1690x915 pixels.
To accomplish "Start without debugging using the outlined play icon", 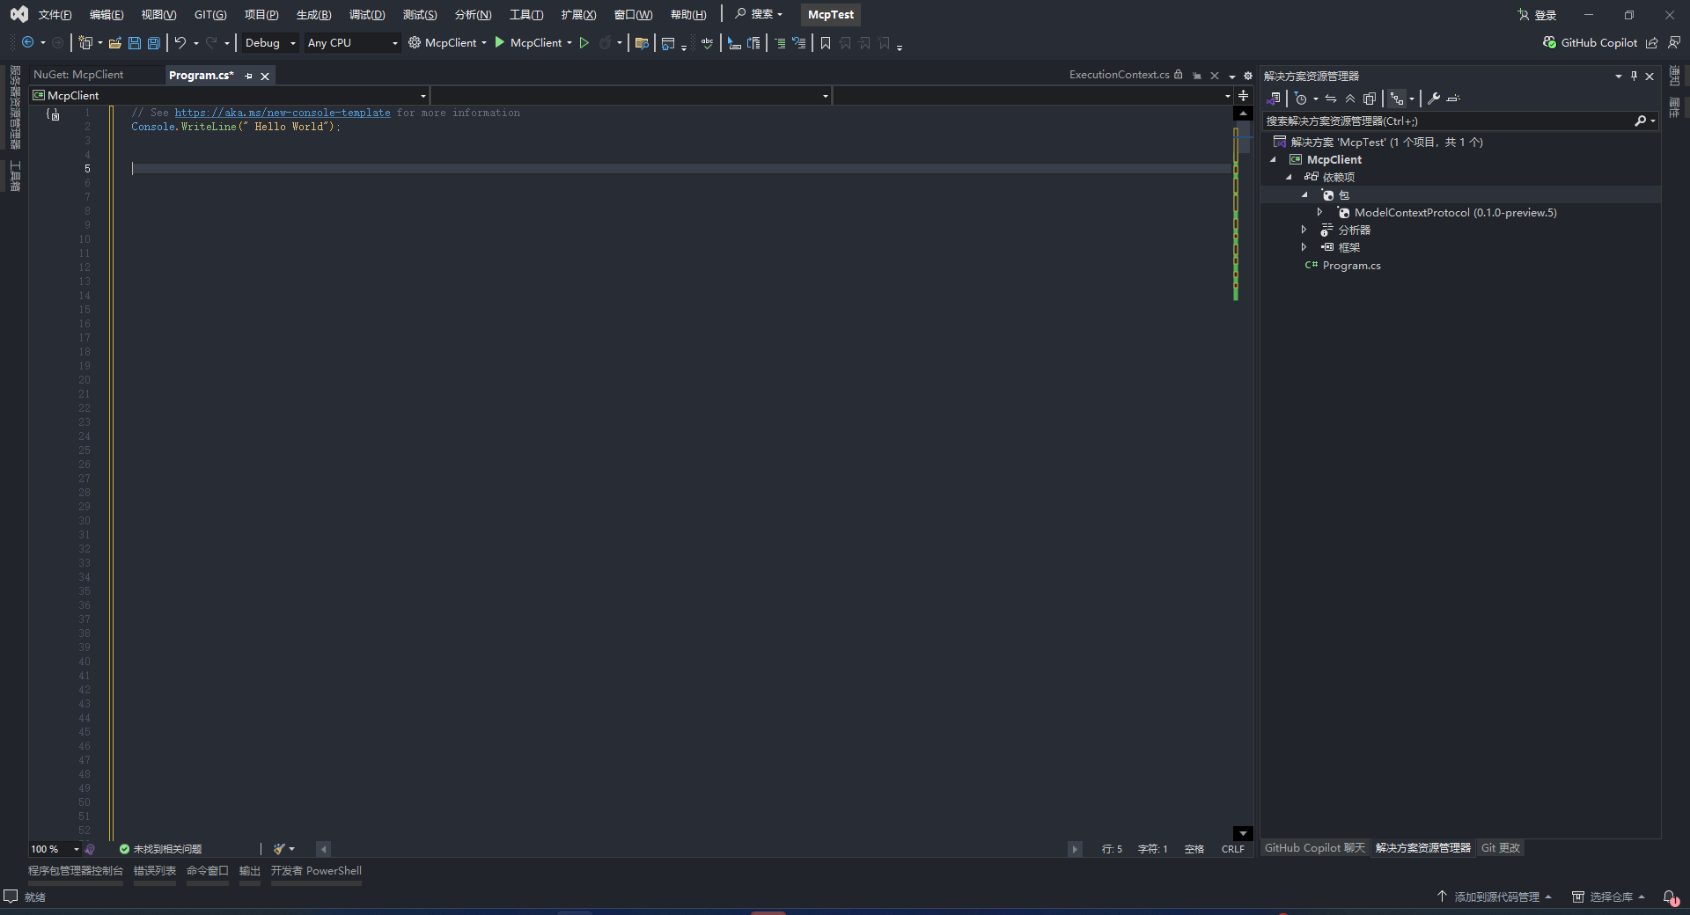I will (584, 42).
